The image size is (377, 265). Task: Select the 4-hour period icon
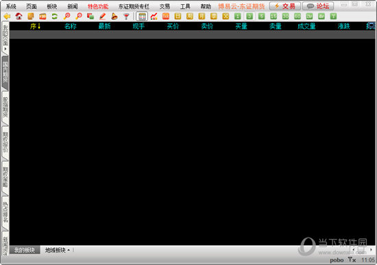(x=321, y=16)
